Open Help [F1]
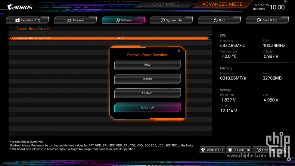Image resolution: width=295 pixels, height=166 pixels. (x=265, y=150)
